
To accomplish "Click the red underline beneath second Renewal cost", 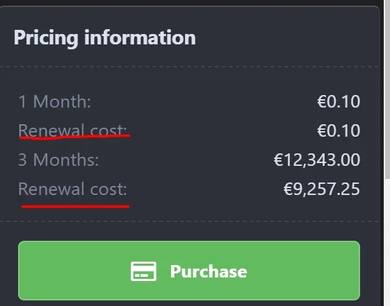I will pos(75,206).
